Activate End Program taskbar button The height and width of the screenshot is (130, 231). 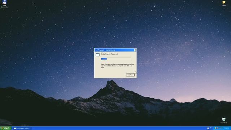(x=22, y=128)
